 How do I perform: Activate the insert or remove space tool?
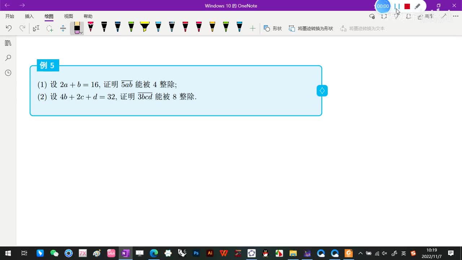[x=63, y=28]
